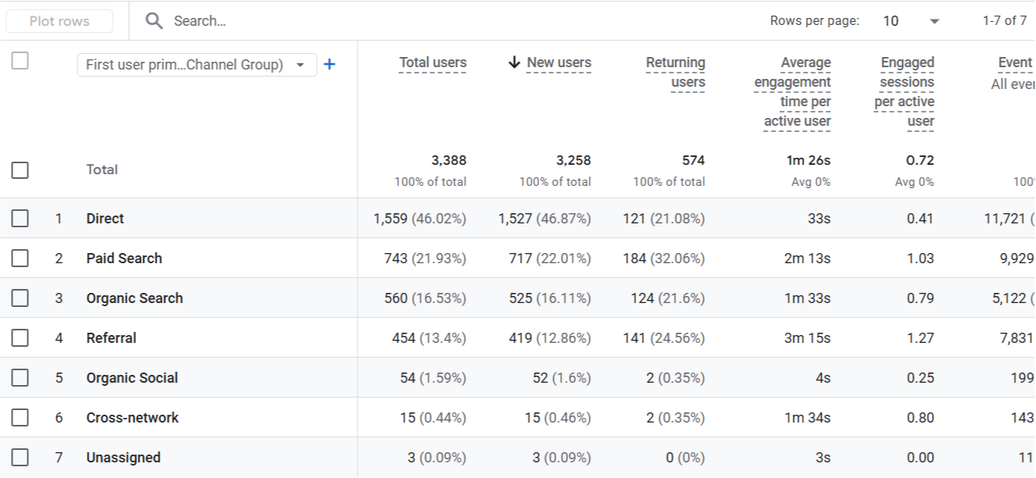
Task: Select the Organic Social row checkbox
Action: 20,378
